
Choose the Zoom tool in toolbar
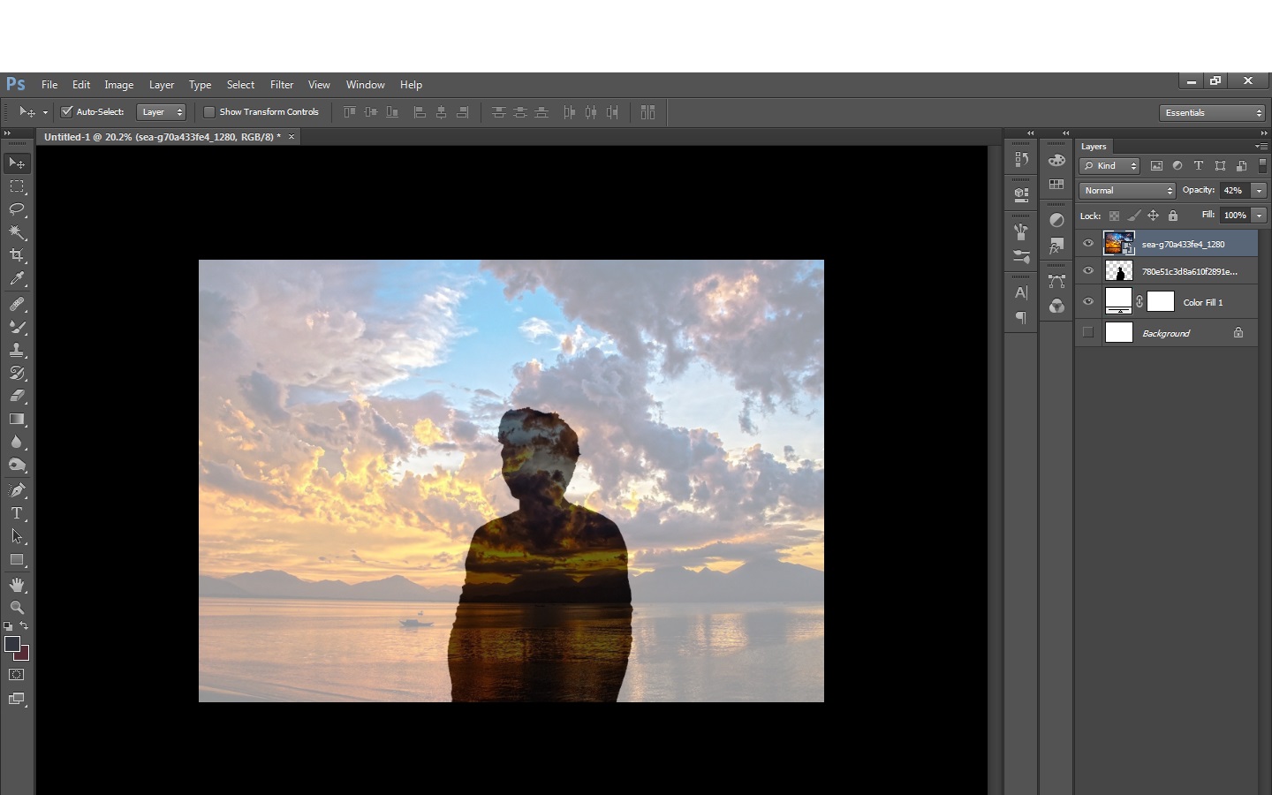click(17, 608)
